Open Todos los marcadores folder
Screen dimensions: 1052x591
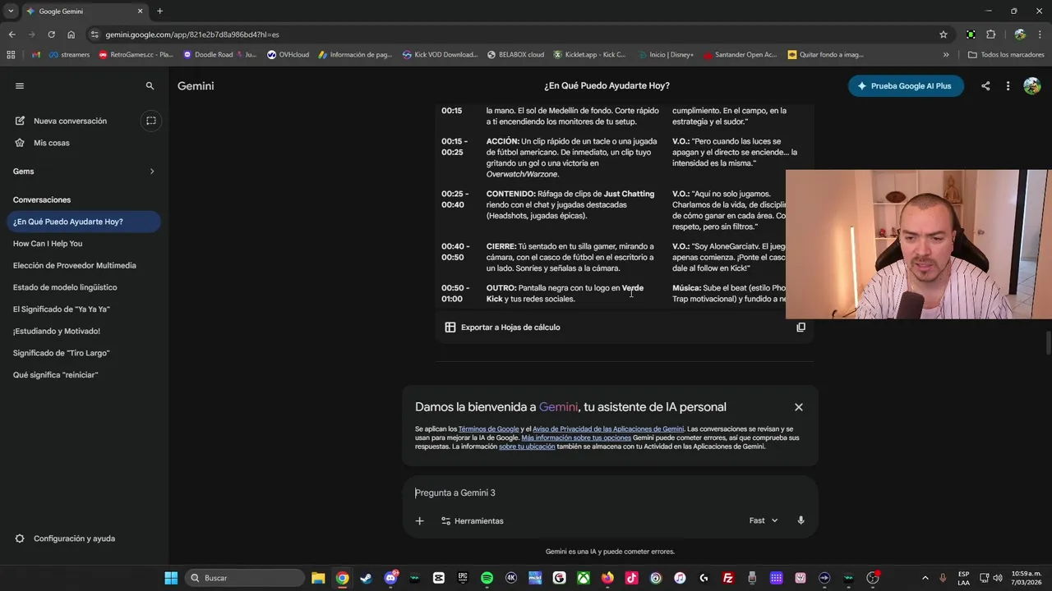(x=1006, y=55)
